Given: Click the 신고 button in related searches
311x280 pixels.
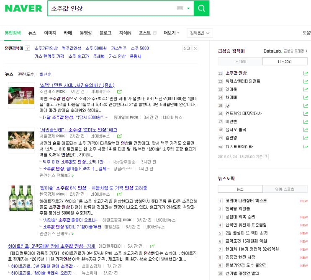Looking at the screenshot, I should (x=187, y=49).
